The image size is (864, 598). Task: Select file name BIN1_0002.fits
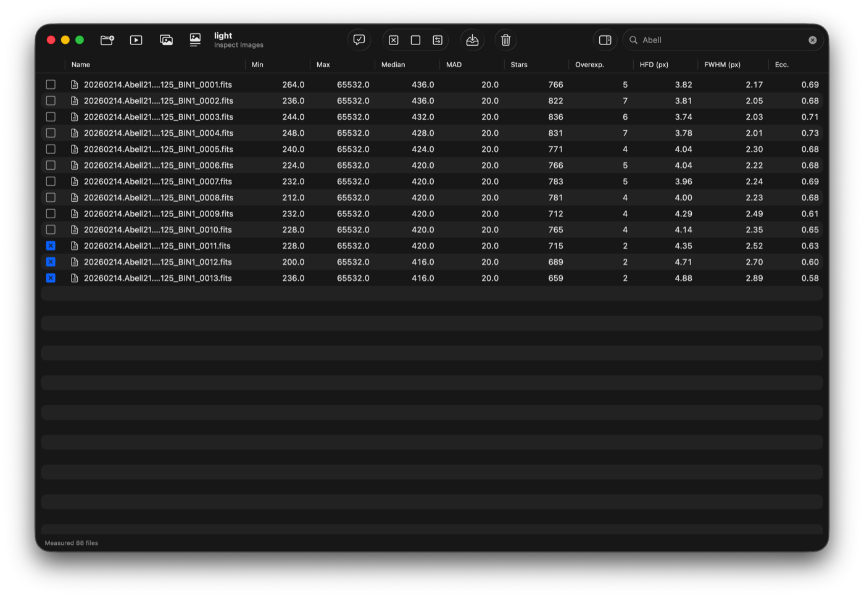click(x=159, y=101)
